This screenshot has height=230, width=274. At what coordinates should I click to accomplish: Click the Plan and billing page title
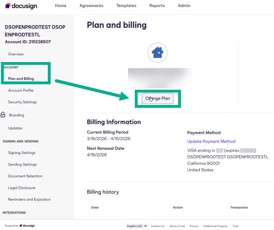coord(117,25)
